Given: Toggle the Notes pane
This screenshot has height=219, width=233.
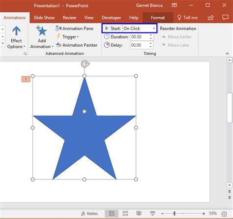Looking at the screenshot, I should click(x=89, y=214).
